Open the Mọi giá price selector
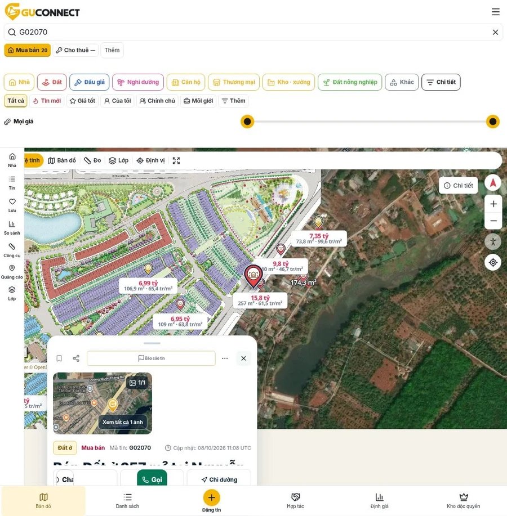The width and height of the screenshot is (507, 516). (x=19, y=122)
